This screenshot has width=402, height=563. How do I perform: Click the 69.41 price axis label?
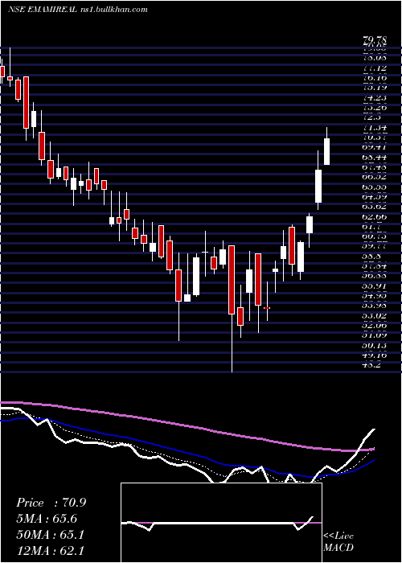[375, 147]
